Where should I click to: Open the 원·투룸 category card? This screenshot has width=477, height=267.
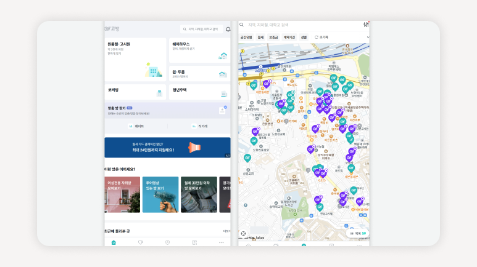click(x=199, y=74)
